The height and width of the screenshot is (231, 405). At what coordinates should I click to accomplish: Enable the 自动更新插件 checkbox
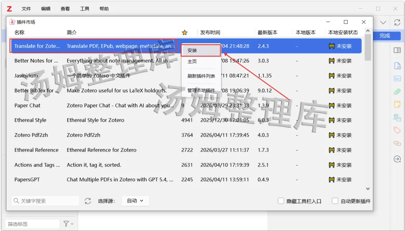335,201
